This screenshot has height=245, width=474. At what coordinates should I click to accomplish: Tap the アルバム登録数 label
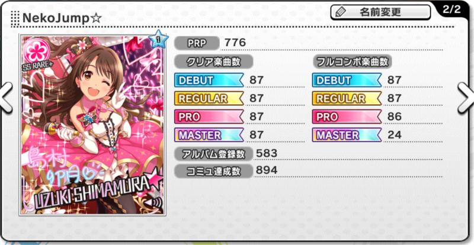coord(213,154)
